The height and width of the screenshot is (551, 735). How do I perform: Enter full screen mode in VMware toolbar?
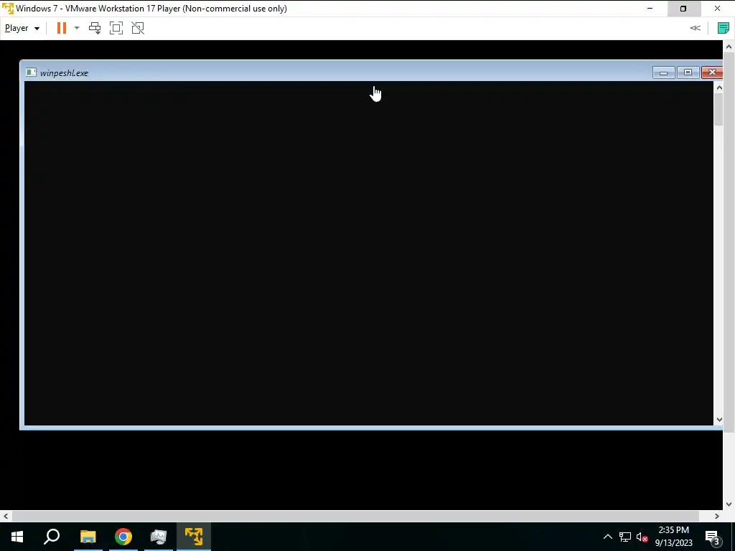click(x=116, y=28)
